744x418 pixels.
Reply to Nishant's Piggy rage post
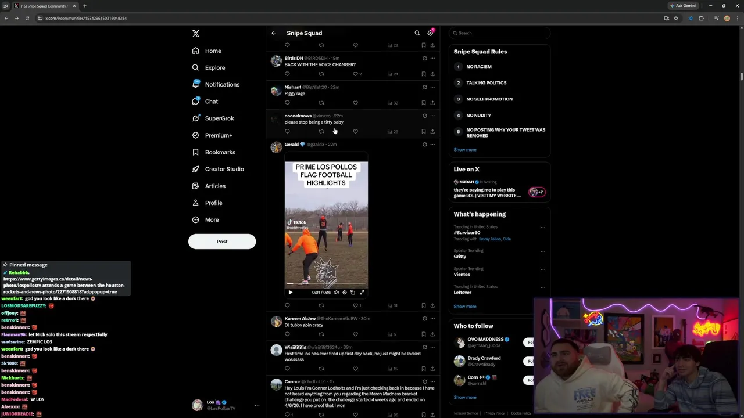[287, 103]
